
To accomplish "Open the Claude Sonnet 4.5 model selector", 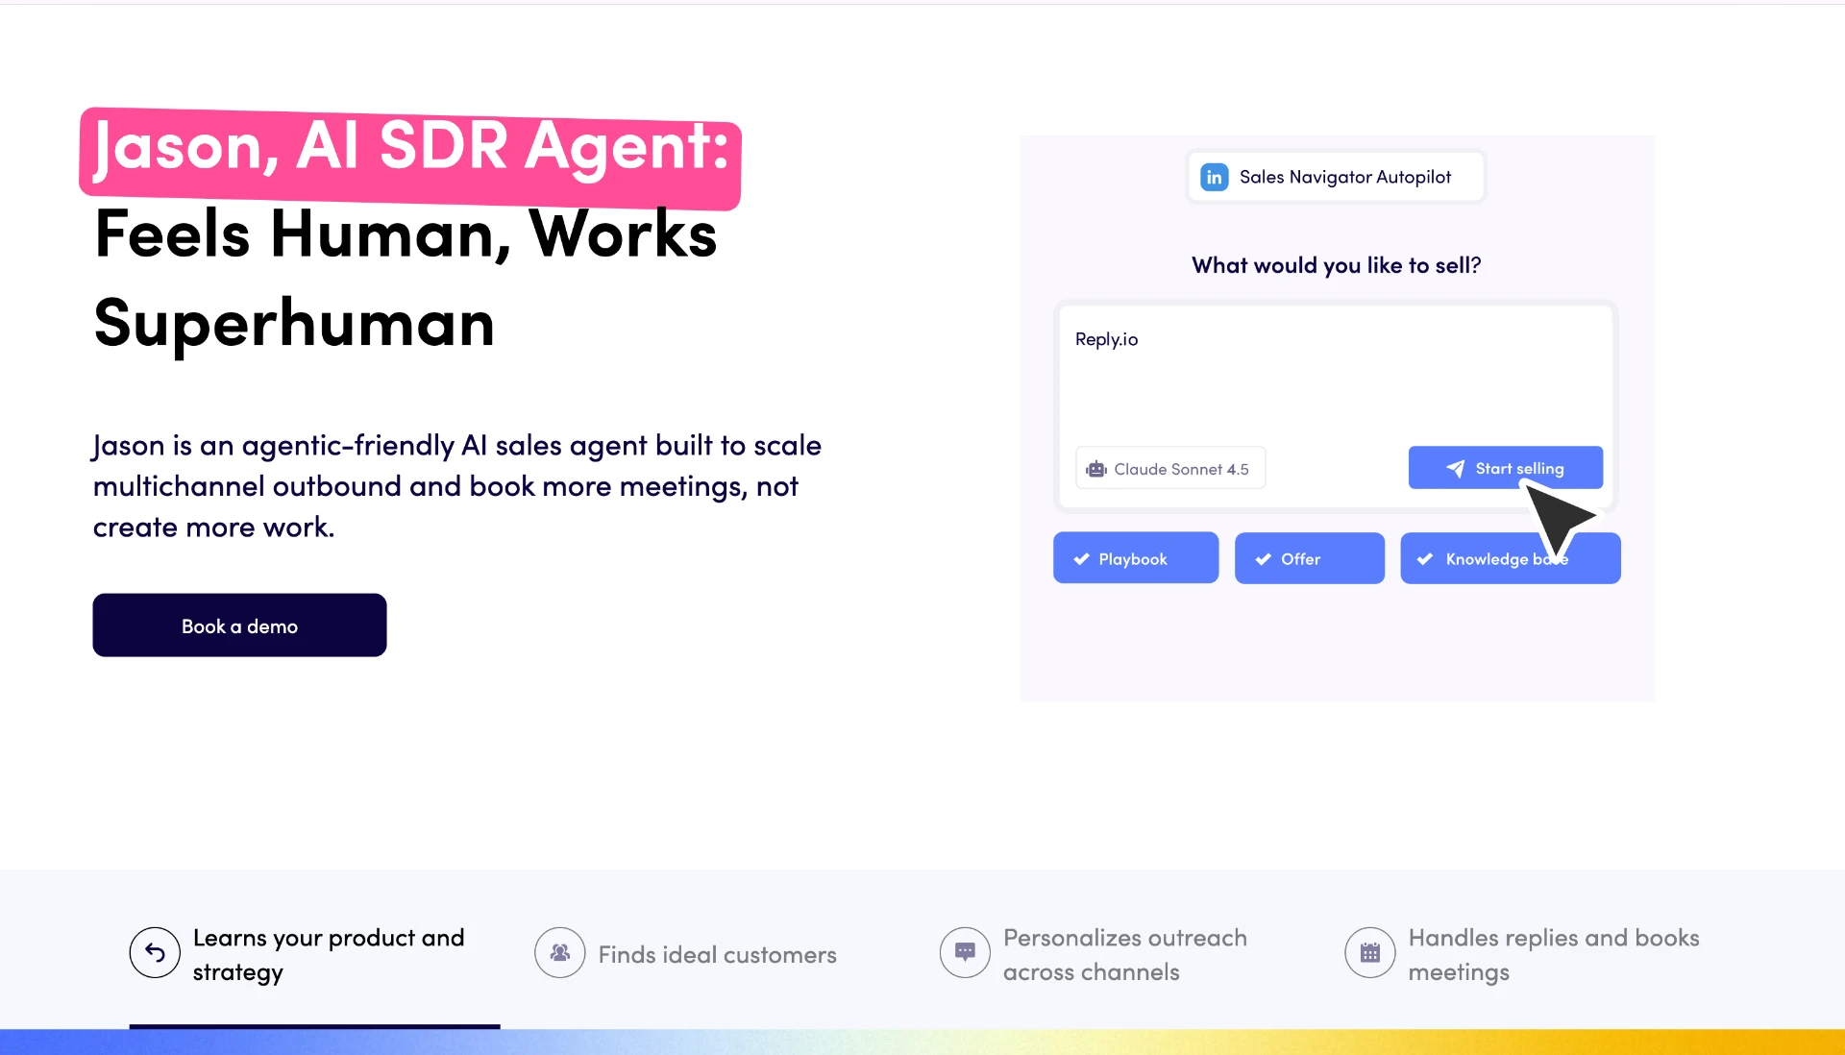I will tap(1170, 468).
